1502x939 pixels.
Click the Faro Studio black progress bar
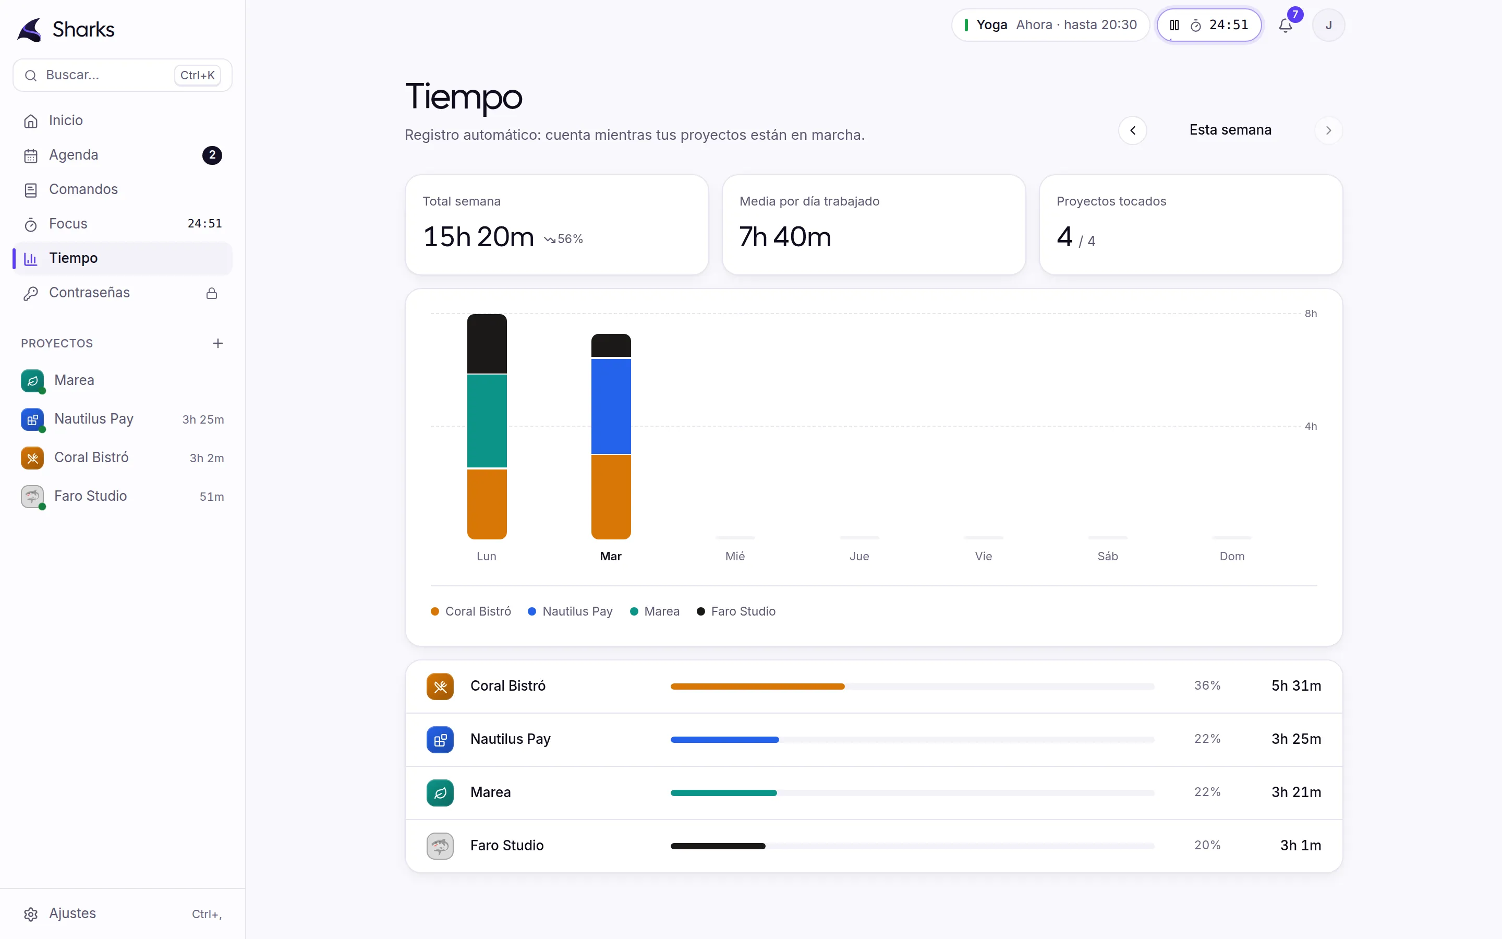click(x=718, y=846)
